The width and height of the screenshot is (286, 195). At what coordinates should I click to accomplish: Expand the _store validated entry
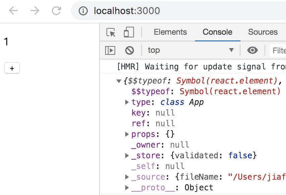[127, 156]
